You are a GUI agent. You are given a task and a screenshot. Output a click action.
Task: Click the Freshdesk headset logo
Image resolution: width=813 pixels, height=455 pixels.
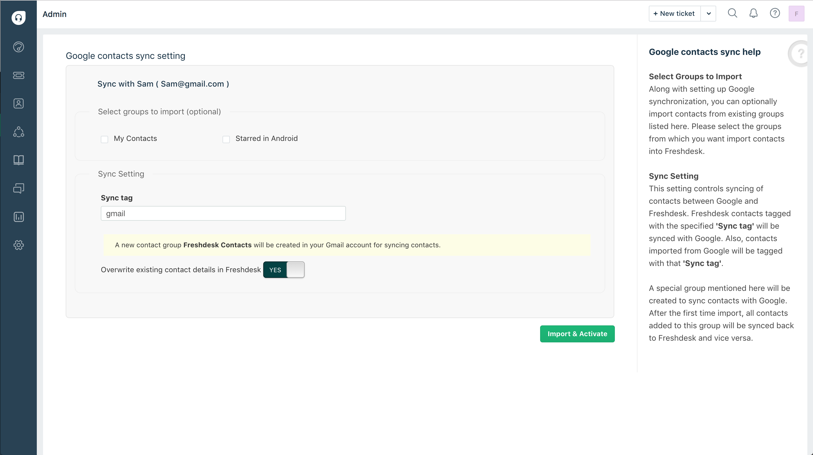[19, 18]
